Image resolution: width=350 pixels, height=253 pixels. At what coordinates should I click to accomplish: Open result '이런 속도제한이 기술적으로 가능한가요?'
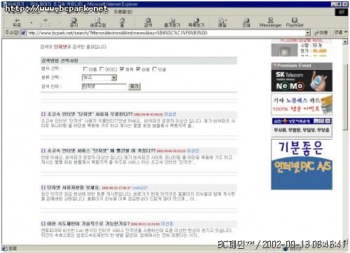(x=88, y=224)
